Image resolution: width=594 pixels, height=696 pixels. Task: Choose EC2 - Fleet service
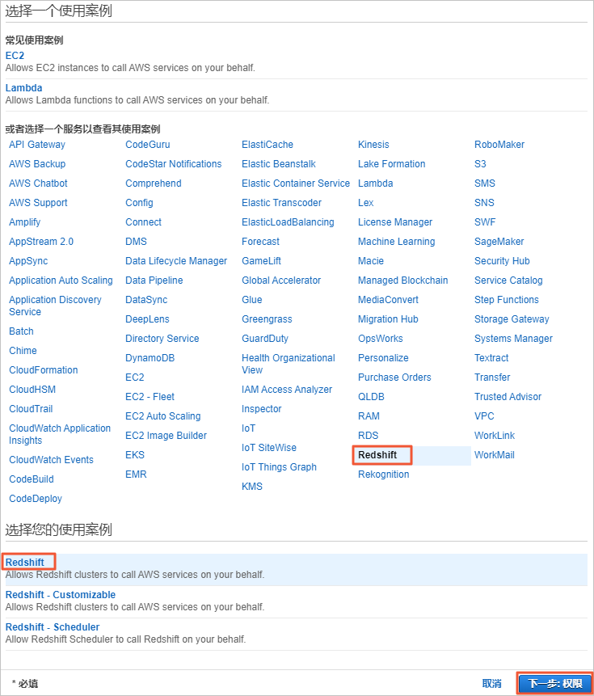[x=150, y=397]
